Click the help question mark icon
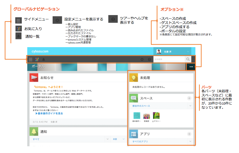 [x=149, y=59]
